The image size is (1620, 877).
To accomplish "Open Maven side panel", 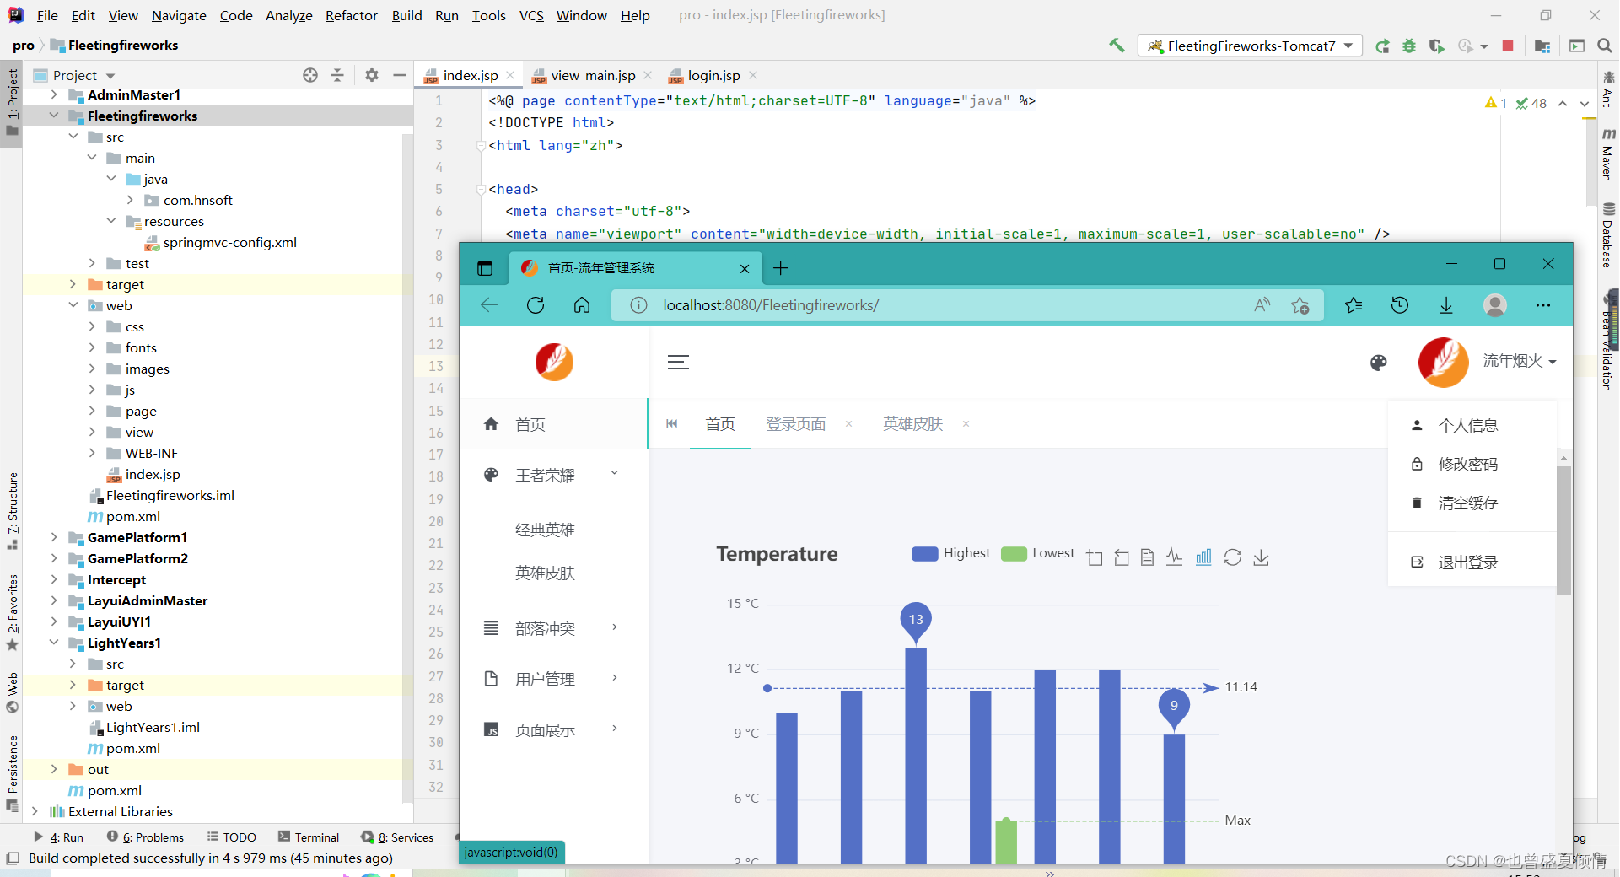I will tap(1608, 154).
